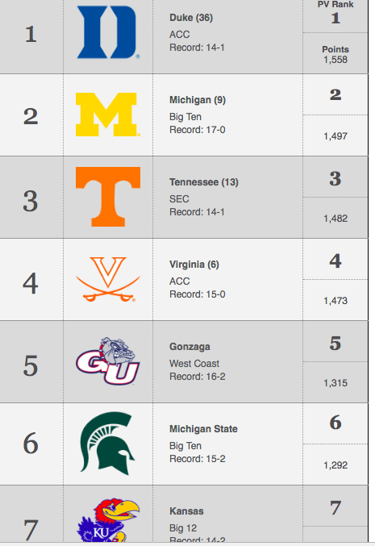
Task: Click the Tennessee (13) team name
Action: click(x=204, y=182)
